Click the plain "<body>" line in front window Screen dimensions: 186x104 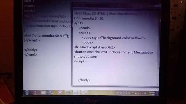click(87, 42)
